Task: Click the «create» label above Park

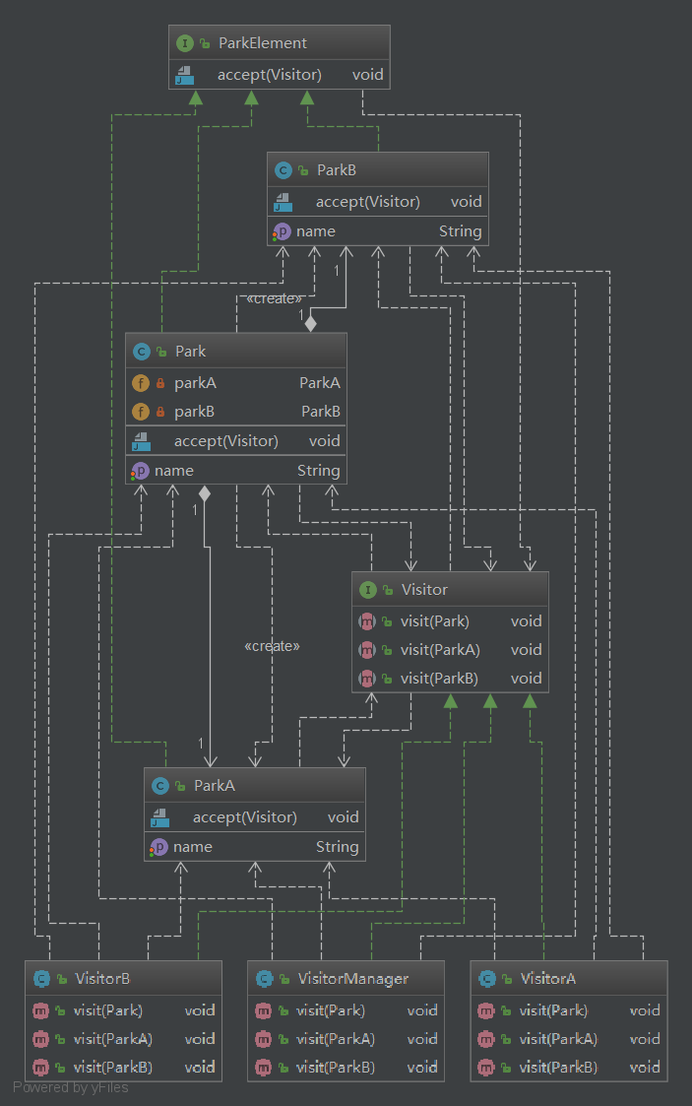Action: pyautogui.click(x=274, y=297)
